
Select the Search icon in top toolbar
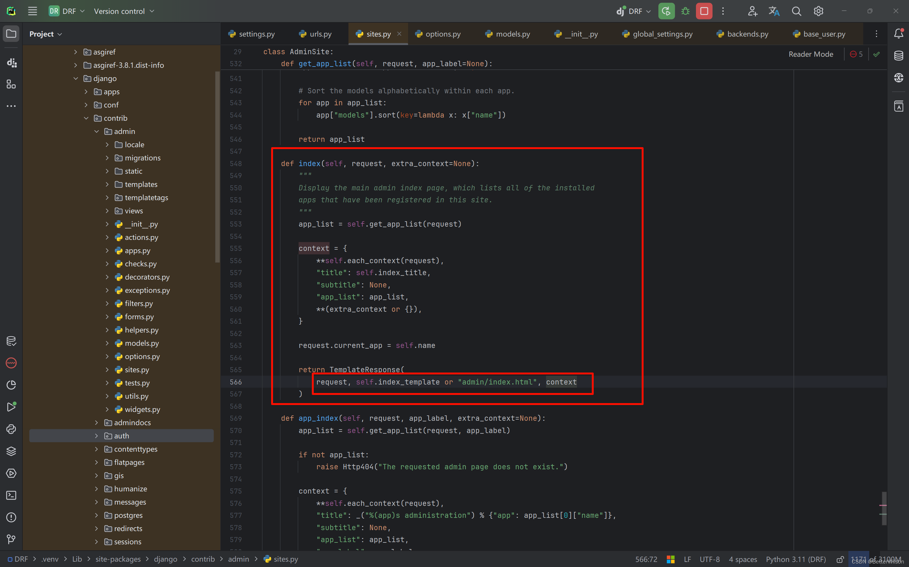(797, 11)
